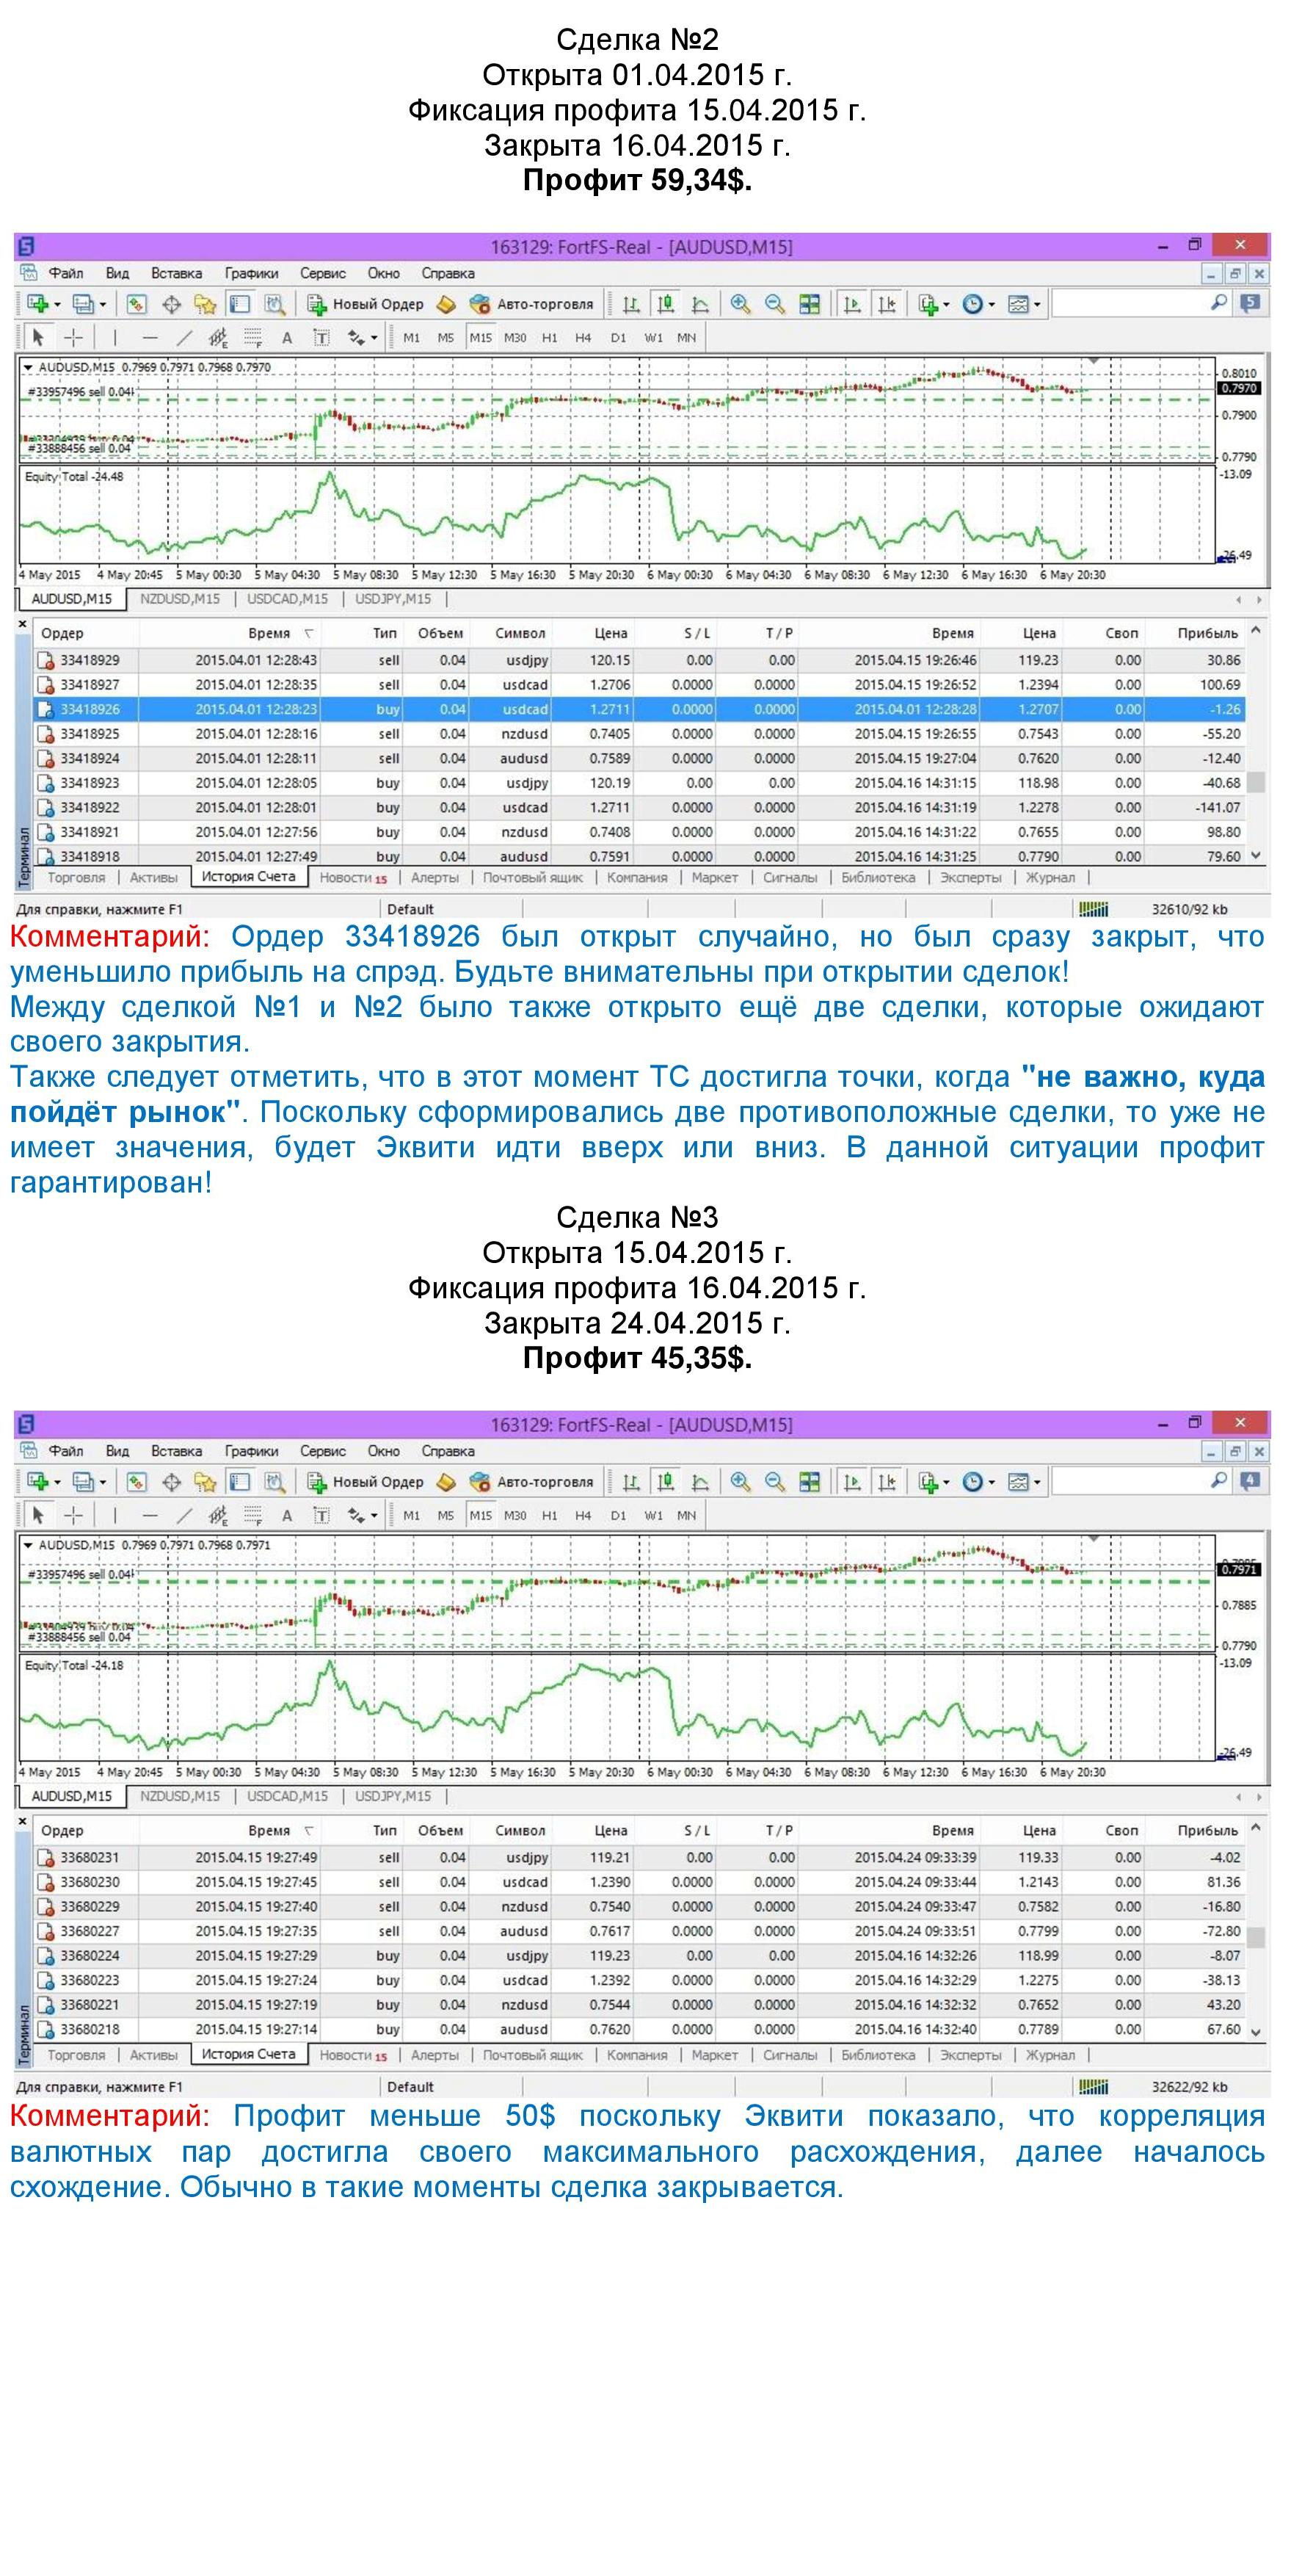Toggle chart auto-scroll in Сделка №2 terminal toolbar
Screen dimensions: 1291x2576
pyautogui.click(x=852, y=304)
